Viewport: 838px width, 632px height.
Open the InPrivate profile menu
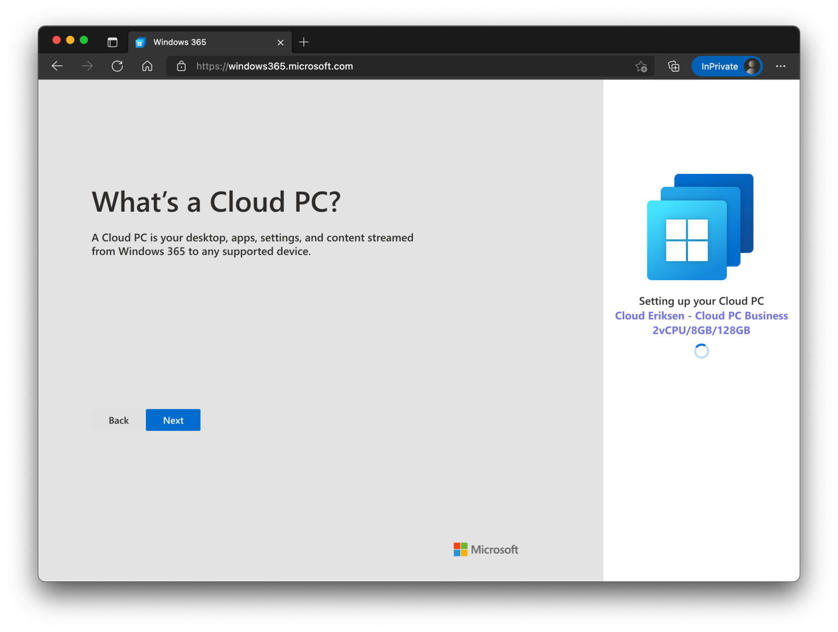click(x=727, y=66)
